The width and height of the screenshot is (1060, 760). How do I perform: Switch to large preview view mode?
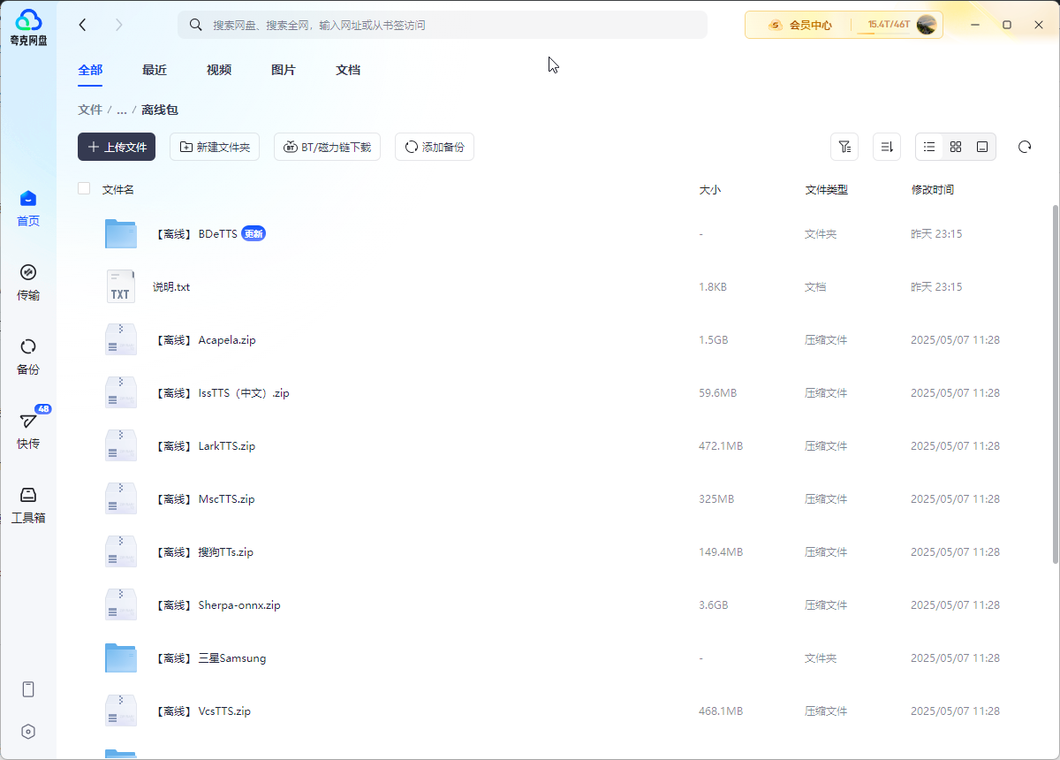982,147
